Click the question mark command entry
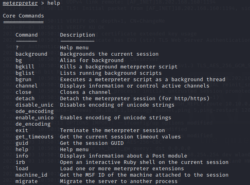This screenshot has height=185, width=250. tap(17, 48)
